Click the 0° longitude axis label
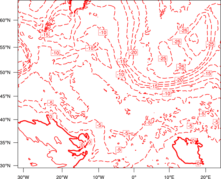 pos(134,177)
